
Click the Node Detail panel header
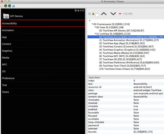point(94,78)
